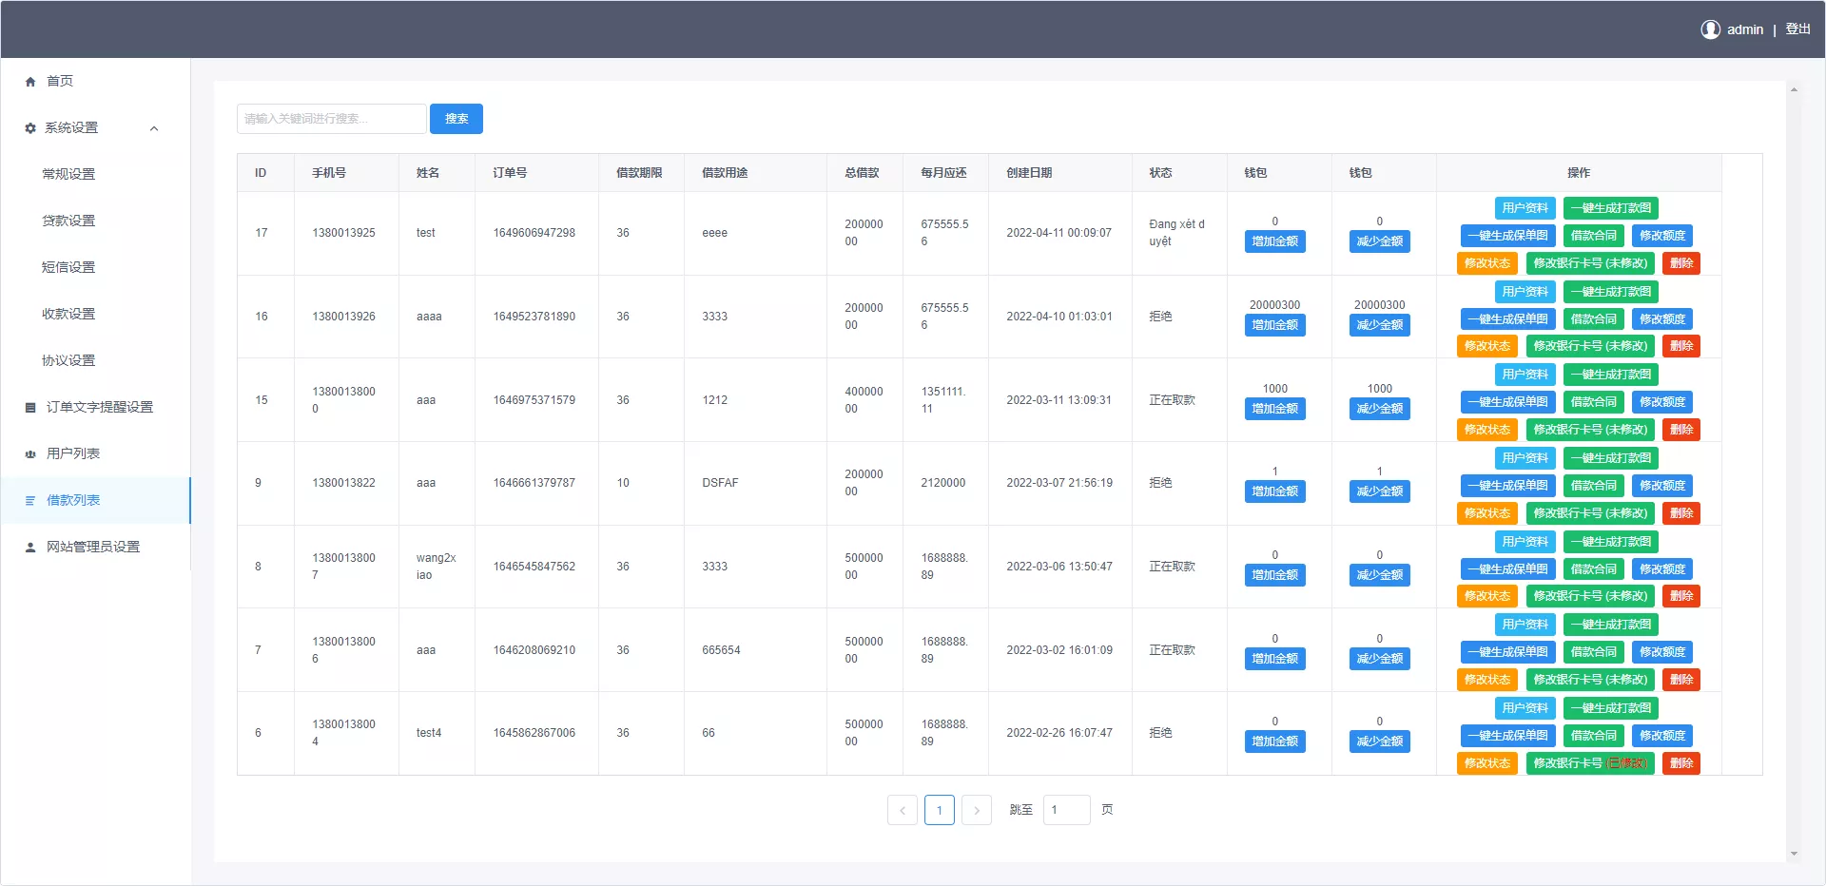Click the blue 搜索 button
This screenshot has width=1826, height=886.
click(x=456, y=119)
